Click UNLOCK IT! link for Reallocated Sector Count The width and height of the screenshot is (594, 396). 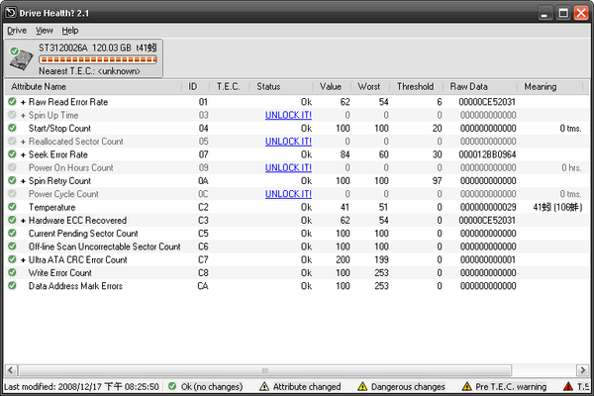click(x=288, y=142)
